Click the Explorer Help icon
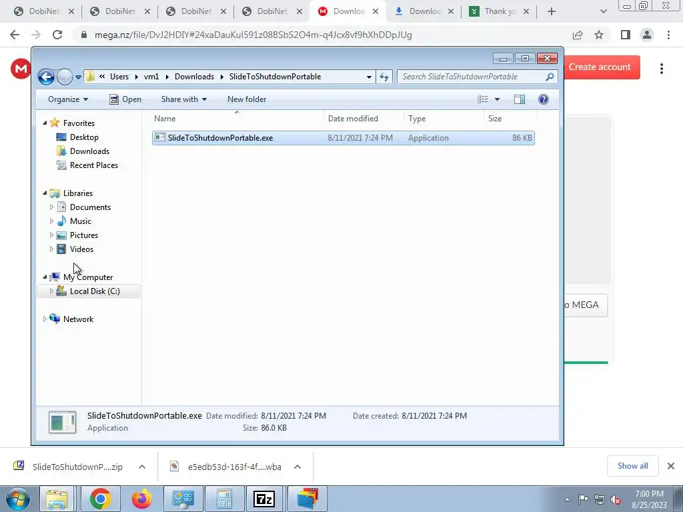Image resolution: width=683 pixels, height=512 pixels. pos(543,99)
